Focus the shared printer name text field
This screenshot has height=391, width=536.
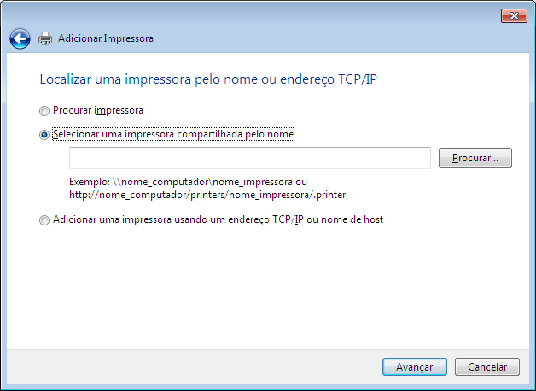click(x=250, y=158)
